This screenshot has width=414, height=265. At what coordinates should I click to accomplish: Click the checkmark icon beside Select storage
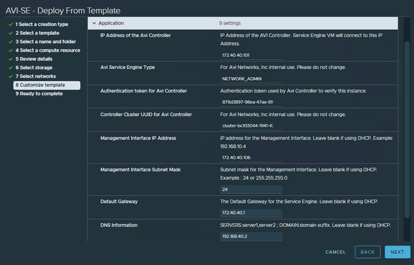pos(11,68)
